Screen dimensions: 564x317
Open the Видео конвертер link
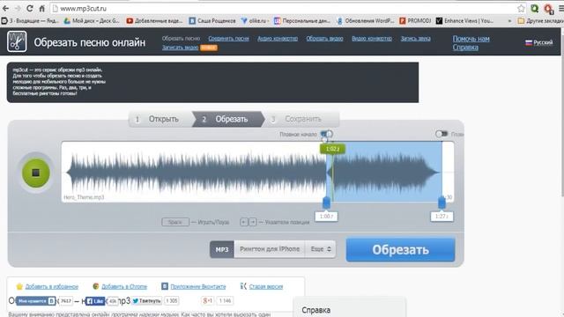[372, 39]
